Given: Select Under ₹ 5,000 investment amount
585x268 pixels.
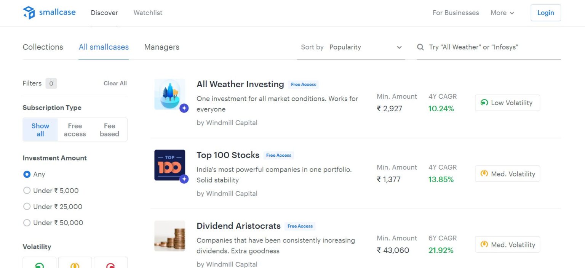Looking at the screenshot, I should [27, 191].
